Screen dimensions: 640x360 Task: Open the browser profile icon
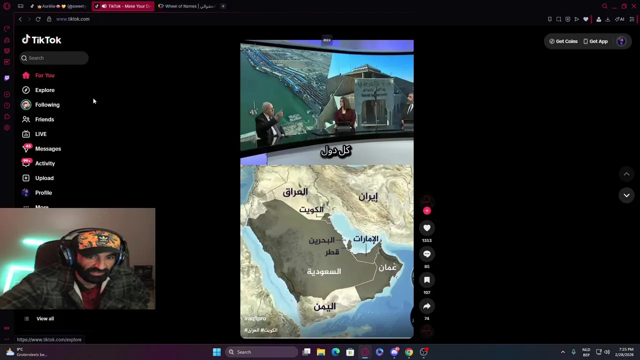598,19
